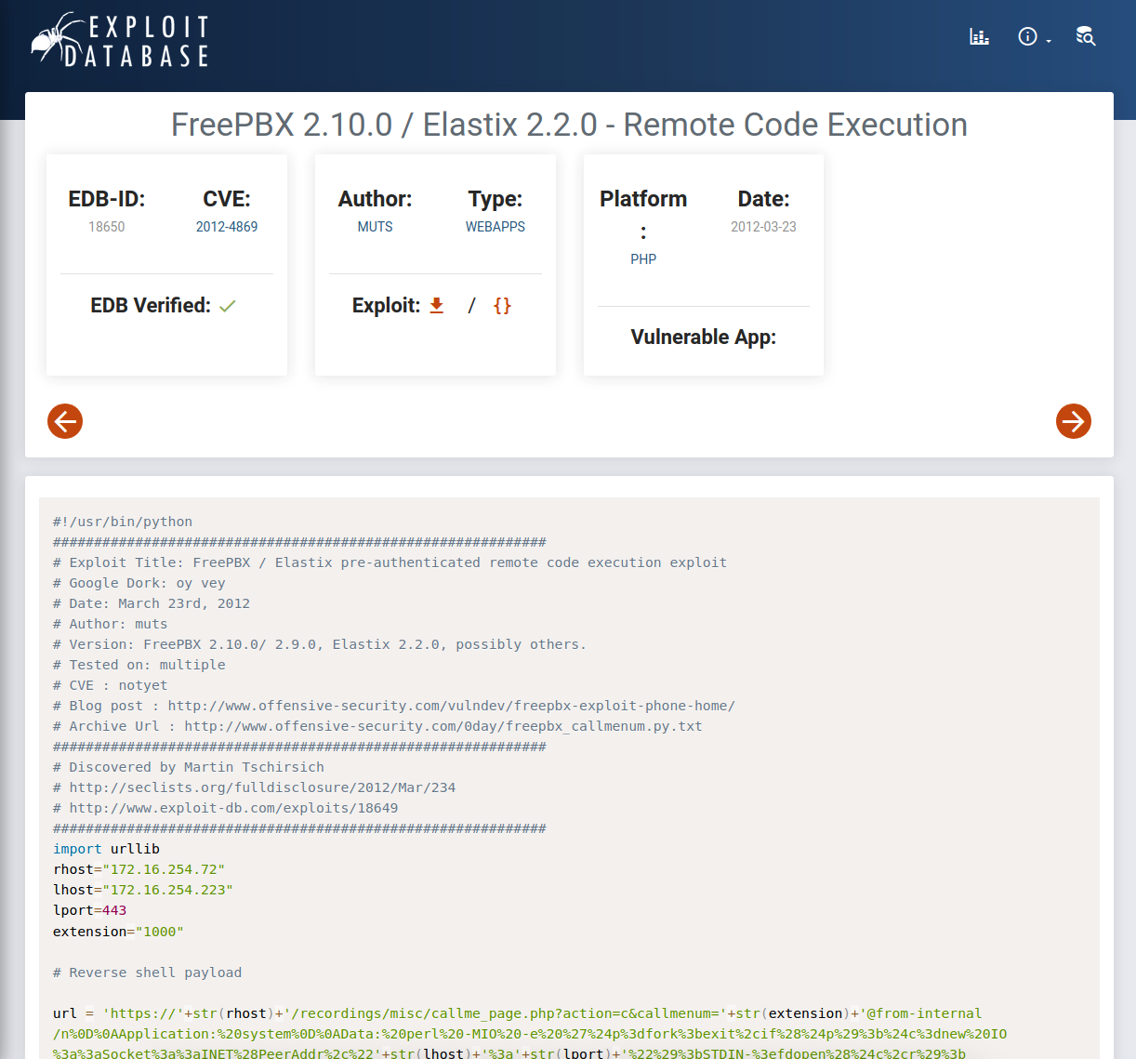The height and width of the screenshot is (1059, 1136).
Task: Open WEBAPPS type link
Action: 495,227
